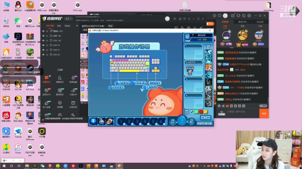
Task: Choose the green team color swatch
Action: 196,112
